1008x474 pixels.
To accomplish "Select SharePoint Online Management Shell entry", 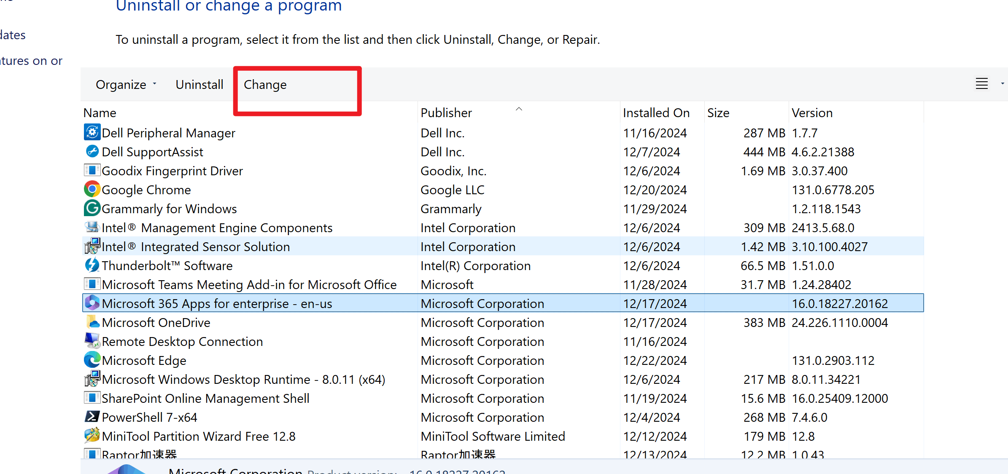I will (205, 399).
